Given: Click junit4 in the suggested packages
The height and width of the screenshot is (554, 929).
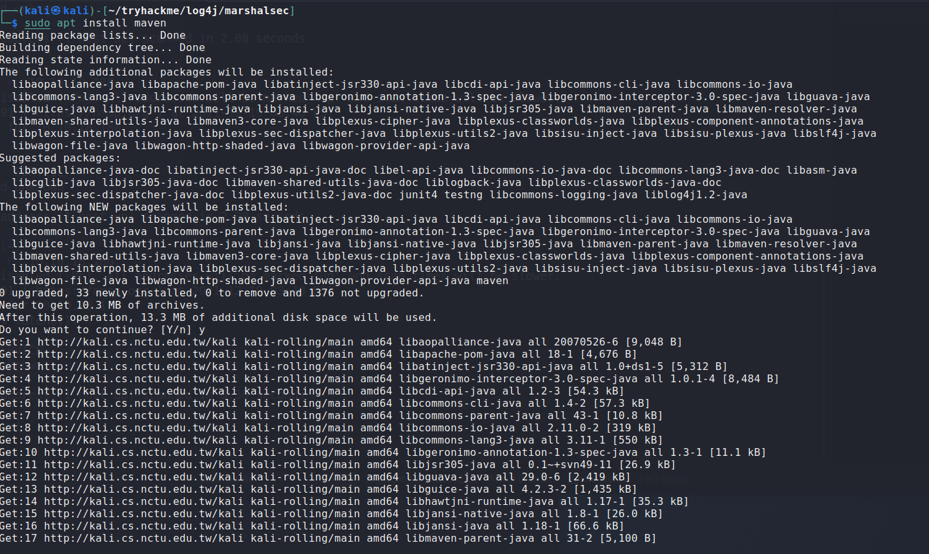Looking at the screenshot, I should [418, 195].
